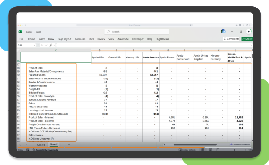Click horizontal scrollbar left arrow
Screen dimensions: 269x165
165,145
